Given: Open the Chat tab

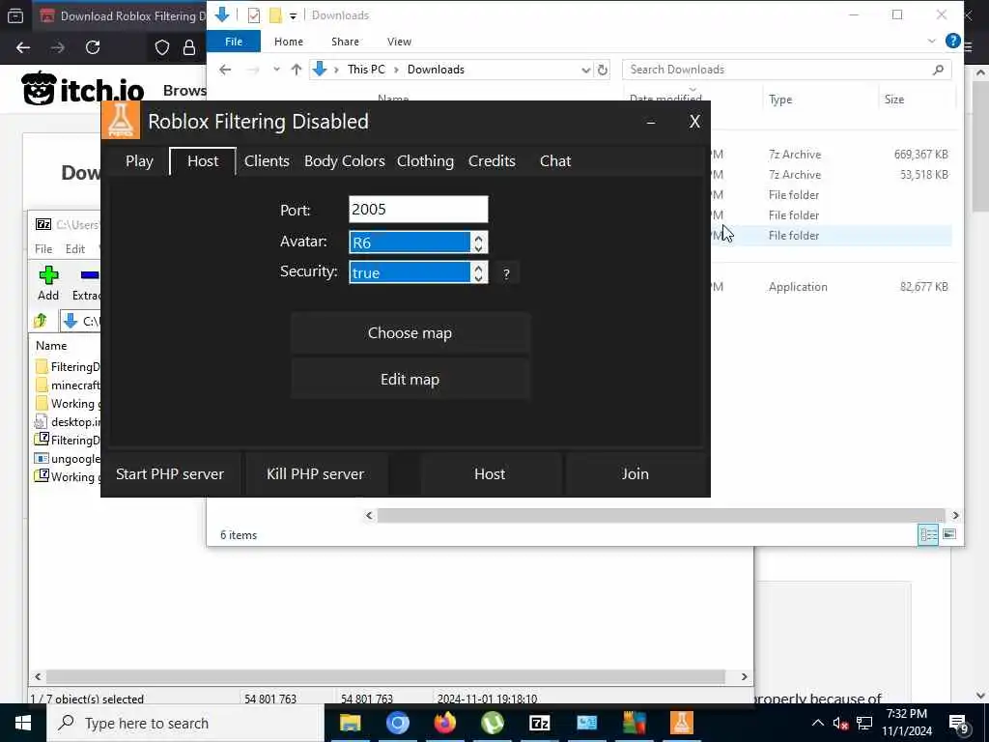Looking at the screenshot, I should [x=555, y=161].
